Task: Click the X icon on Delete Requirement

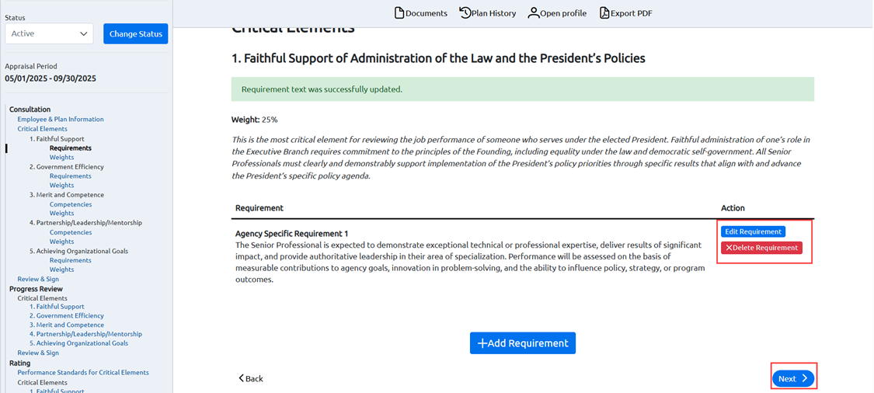Action: tap(729, 248)
